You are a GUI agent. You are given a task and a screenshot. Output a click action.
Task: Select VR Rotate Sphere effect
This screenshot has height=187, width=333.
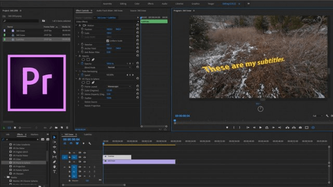[21, 170]
